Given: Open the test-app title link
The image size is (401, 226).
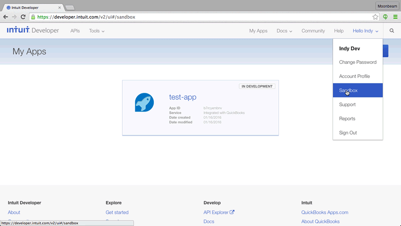Looking at the screenshot, I should (182, 97).
